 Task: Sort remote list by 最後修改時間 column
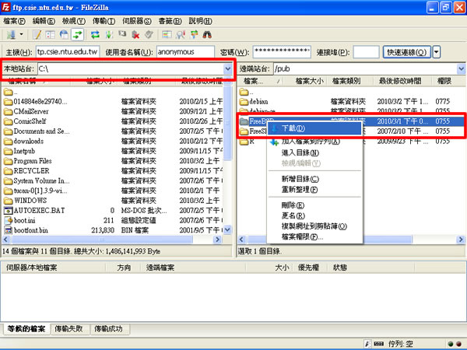tap(401, 81)
